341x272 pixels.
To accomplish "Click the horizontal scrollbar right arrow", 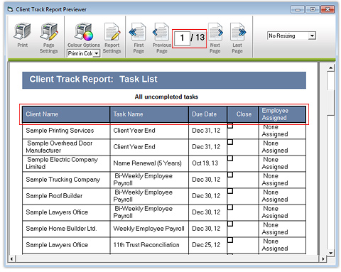I will [x=323, y=259].
